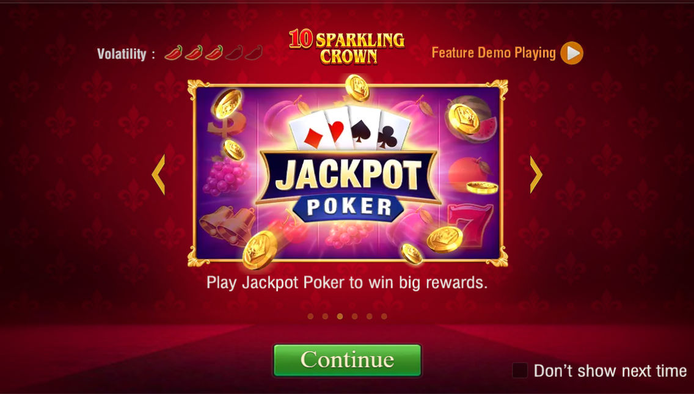Enable the Don't show next time checkbox
694x394 pixels.
tap(520, 371)
